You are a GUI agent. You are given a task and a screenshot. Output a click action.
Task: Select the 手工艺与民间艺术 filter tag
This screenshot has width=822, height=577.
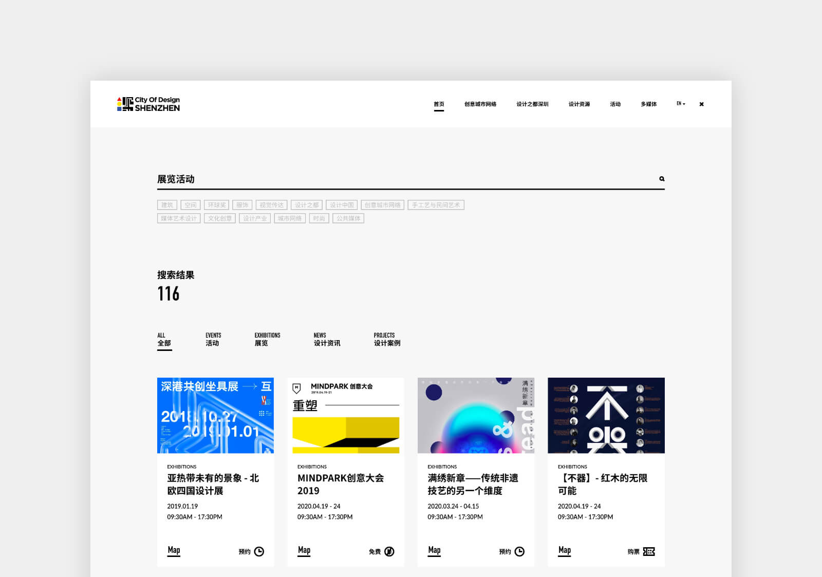pyautogui.click(x=436, y=205)
